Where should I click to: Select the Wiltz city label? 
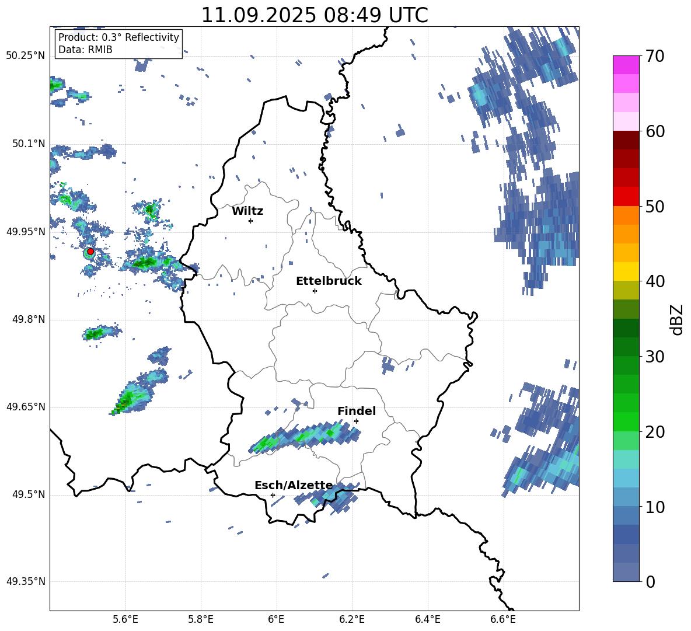(247, 211)
